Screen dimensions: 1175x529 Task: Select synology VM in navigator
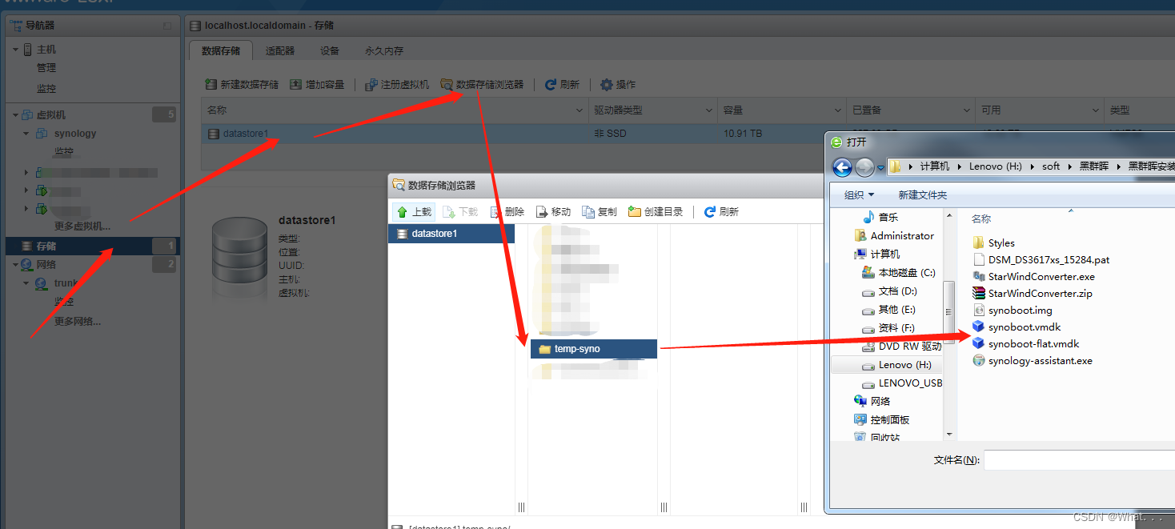(74, 134)
